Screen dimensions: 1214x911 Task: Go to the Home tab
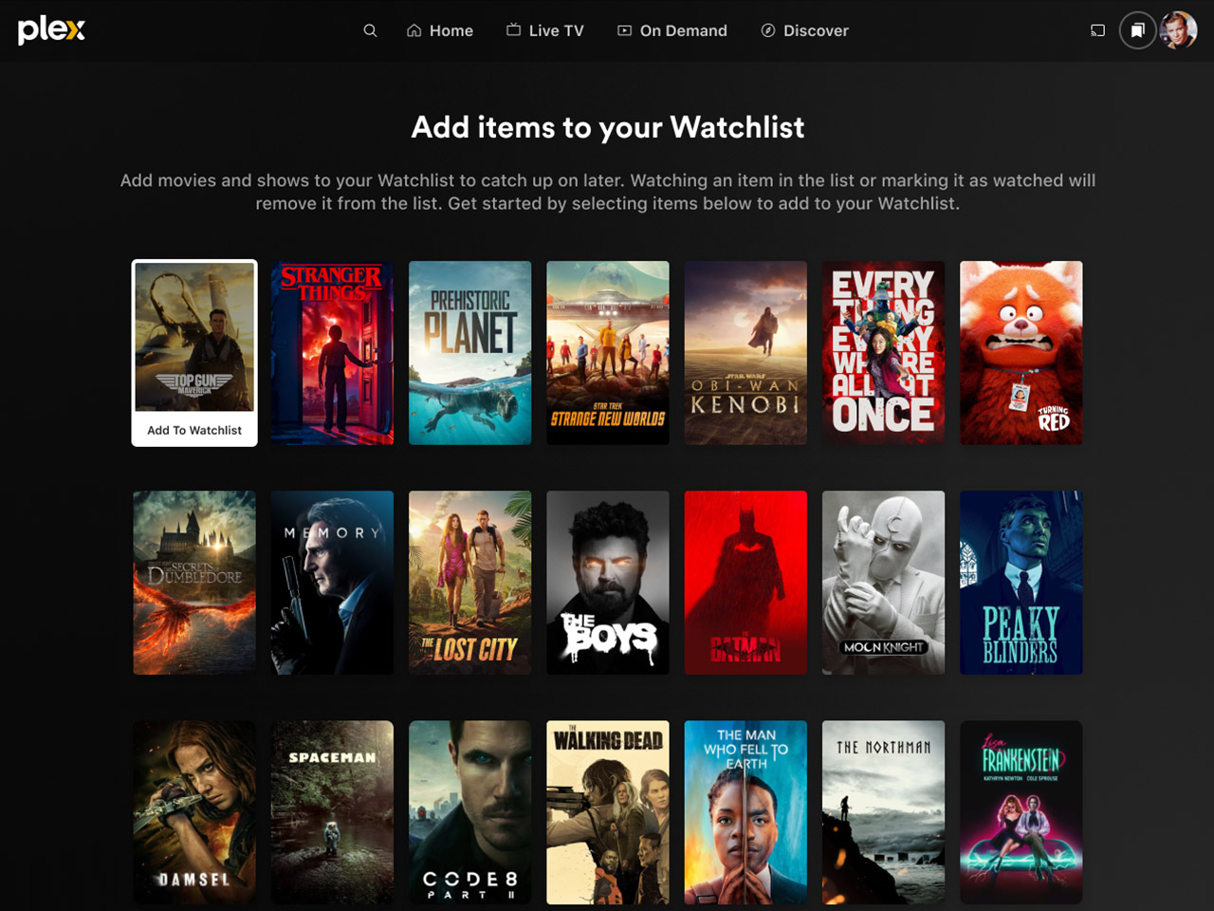click(x=440, y=30)
